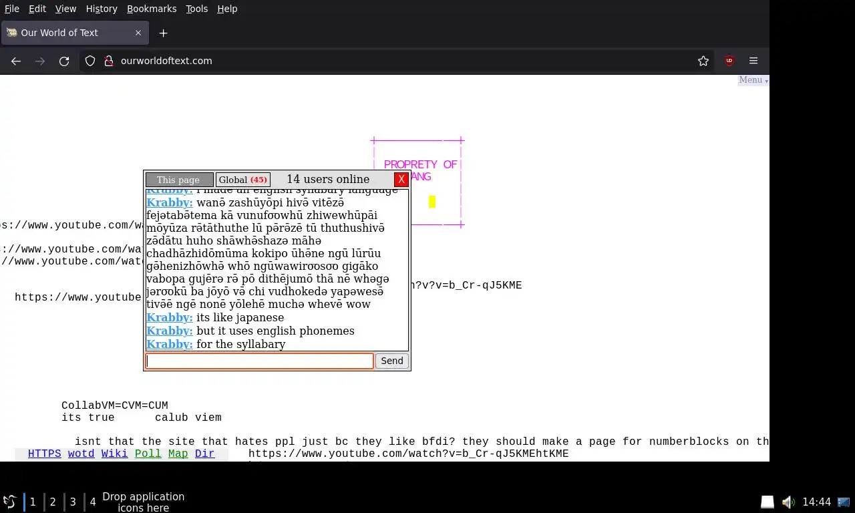The width and height of the screenshot is (855, 513).
Task: Open a new browser tab
Action: (x=163, y=33)
